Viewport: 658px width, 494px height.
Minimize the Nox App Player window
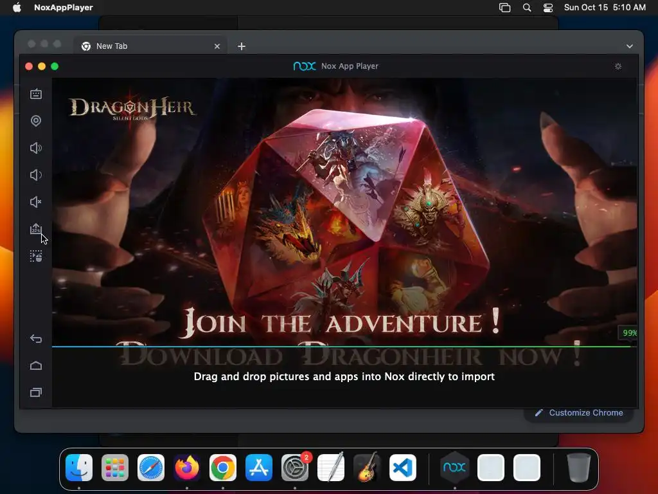click(x=42, y=66)
